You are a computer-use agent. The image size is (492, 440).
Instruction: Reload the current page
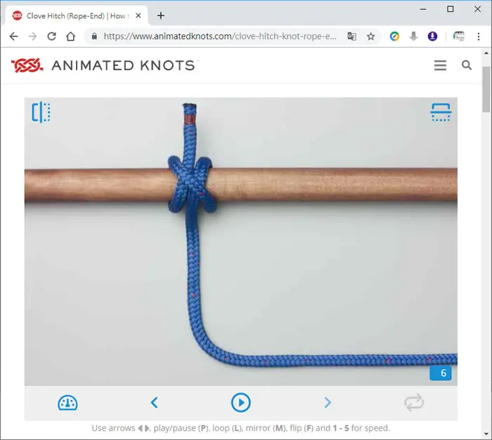pyautogui.click(x=52, y=37)
